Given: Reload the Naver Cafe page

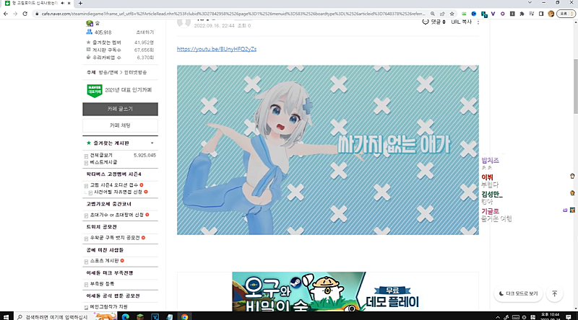Looking at the screenshot, I should pos(25,14).
